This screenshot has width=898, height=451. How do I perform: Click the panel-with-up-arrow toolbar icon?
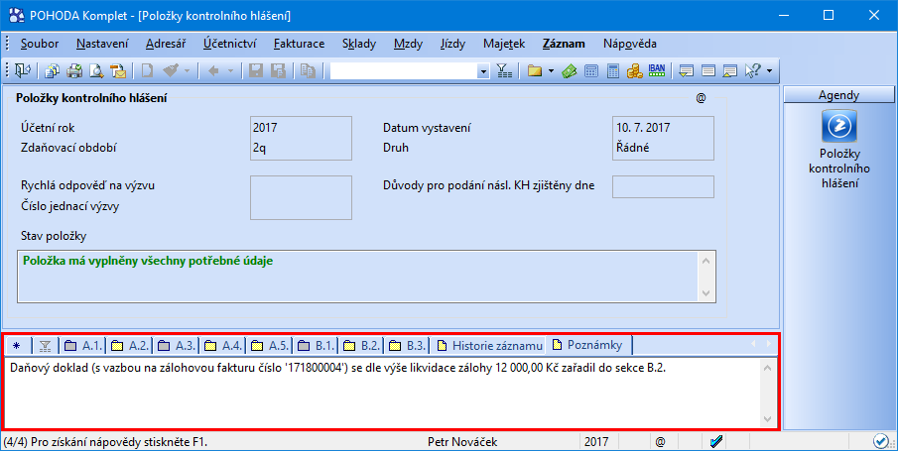[729, 71]
